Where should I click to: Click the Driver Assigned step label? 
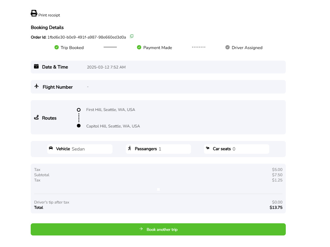pos(247,48)
